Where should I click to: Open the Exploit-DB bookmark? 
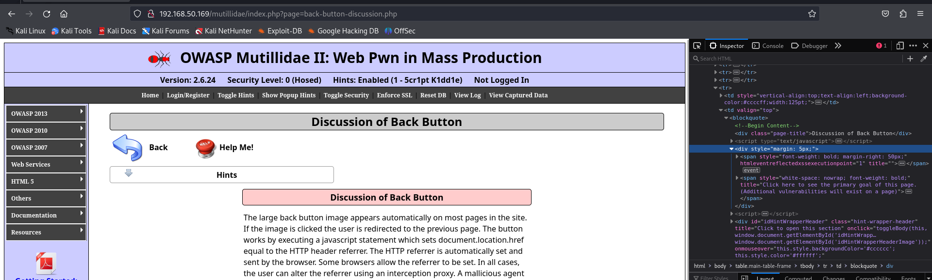point(280,31)
